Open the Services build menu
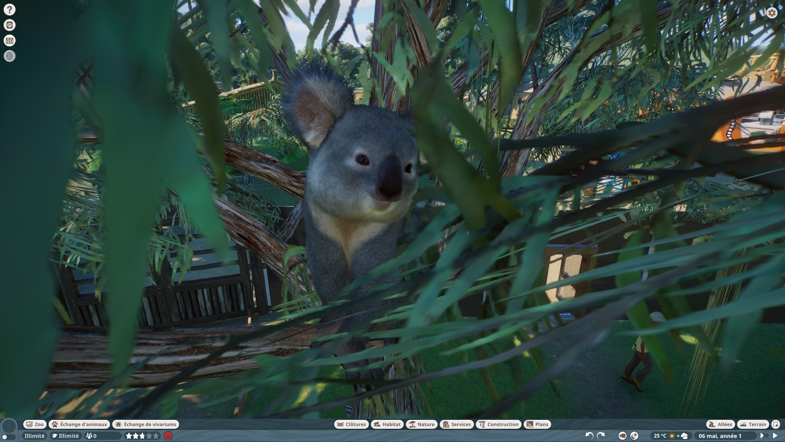Image resolution: width=785 pixels, height=442 pixels. click(457, 424)
